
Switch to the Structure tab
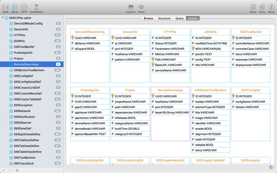[164, 18]
